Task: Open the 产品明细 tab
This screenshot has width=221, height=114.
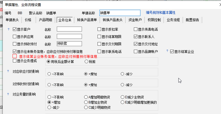Action: (x=45, y=20)
